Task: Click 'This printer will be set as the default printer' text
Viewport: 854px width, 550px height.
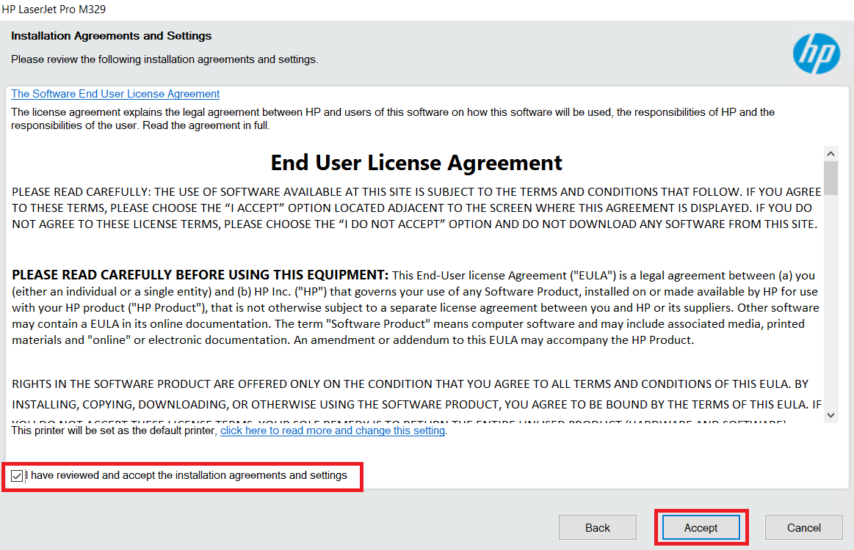Action: click(x=114, y=430)
